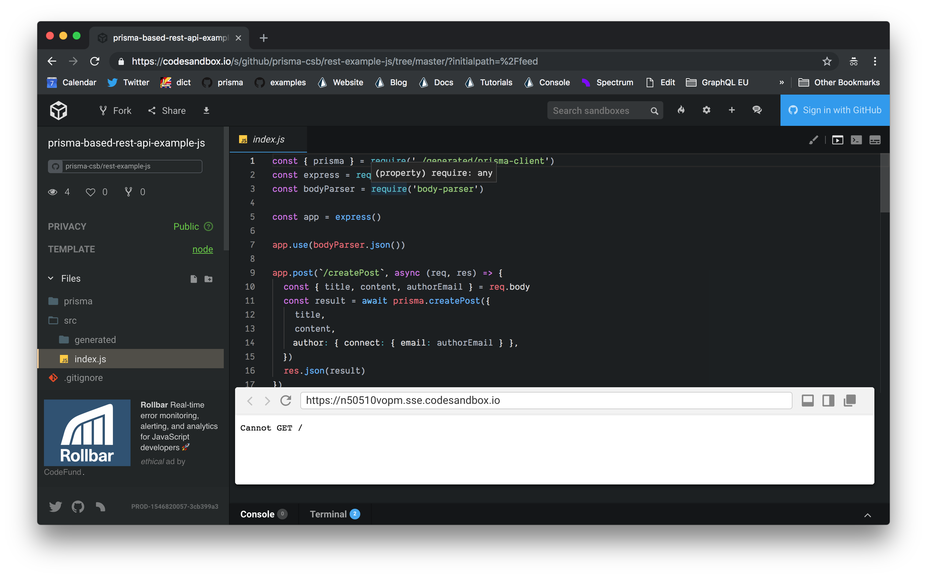Image resolution: width=927 pixels, height=578 pixels.
Task: Open a new terminal with the console icon
Action: pyautogui.click(x=856, y=140)
